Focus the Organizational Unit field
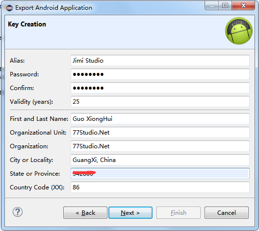Image resolution: width=259 pixels, height=231 pixels. [160, 132]
